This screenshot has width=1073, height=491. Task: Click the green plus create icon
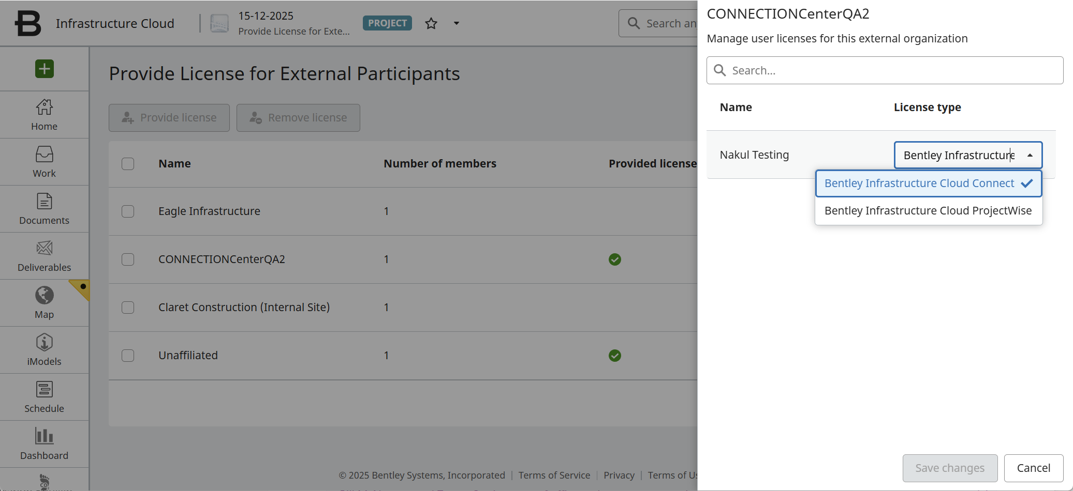point(45,69)
